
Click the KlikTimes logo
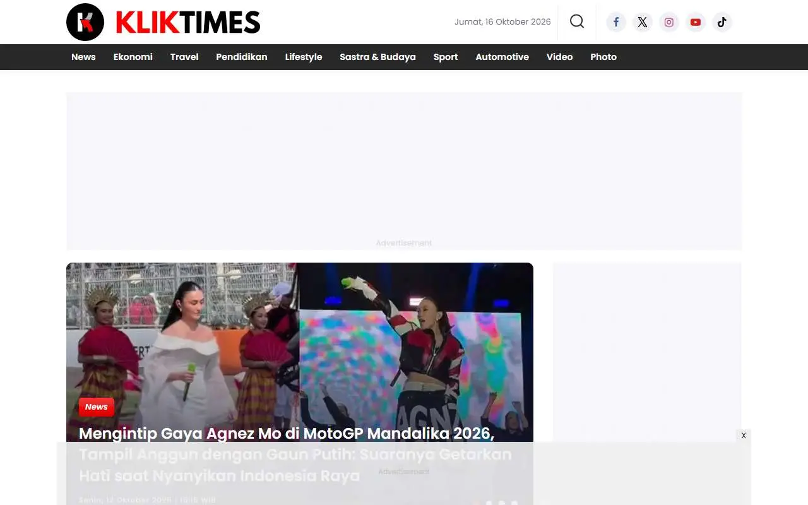[x=163, y=22]
